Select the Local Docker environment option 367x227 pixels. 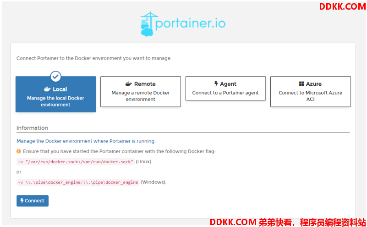pyautogui.click(x=56, y=94)
